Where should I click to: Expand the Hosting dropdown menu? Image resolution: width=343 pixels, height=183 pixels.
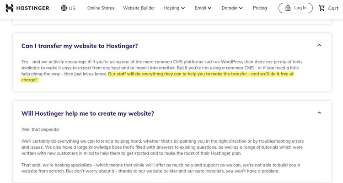[174, 8]
